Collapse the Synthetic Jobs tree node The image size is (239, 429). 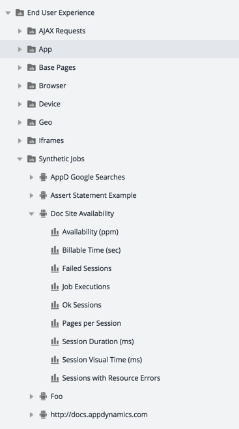coord(20,159)
